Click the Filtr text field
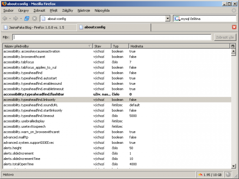The height and width of the screenshot is (179, 239). pos(112,37)
